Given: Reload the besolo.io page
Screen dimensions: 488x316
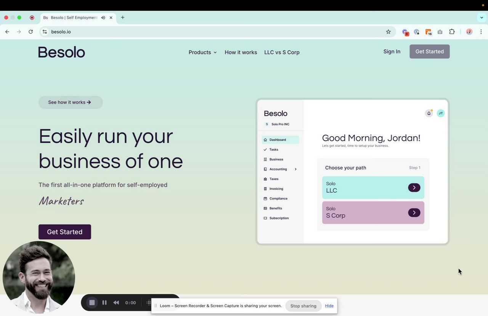Looking at the screenshot, I should pos(30,32).
